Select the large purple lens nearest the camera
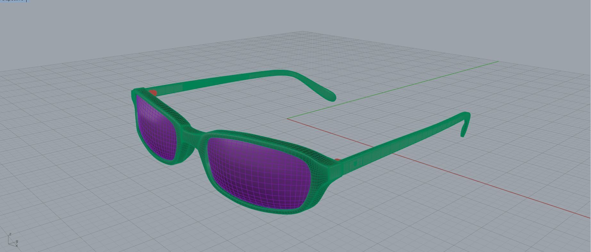 259,173
